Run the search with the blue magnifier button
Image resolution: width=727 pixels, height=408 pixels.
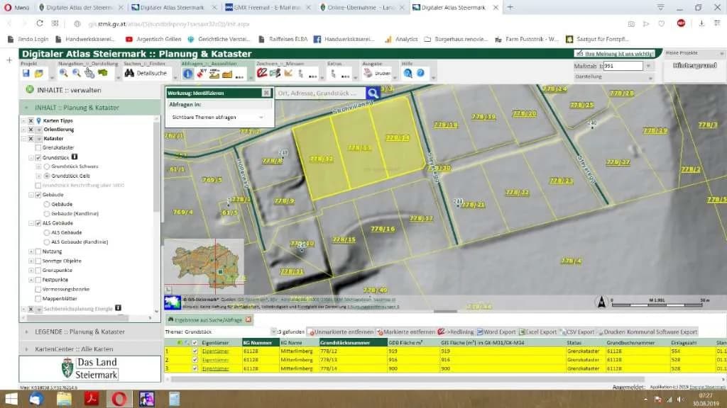(x=373, y=93)
